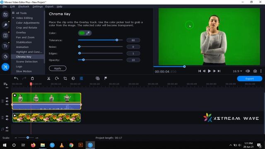Open the Filters magic wand sidebar icon
Image resolution: width=265 pixels, height=149 pixels.
point(5,25)
